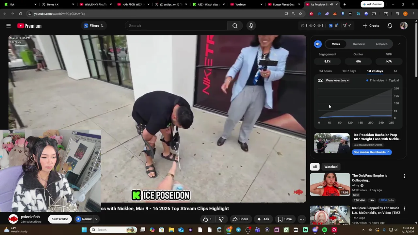Share the video
418x235 pixels.
(x=240, y=219)
